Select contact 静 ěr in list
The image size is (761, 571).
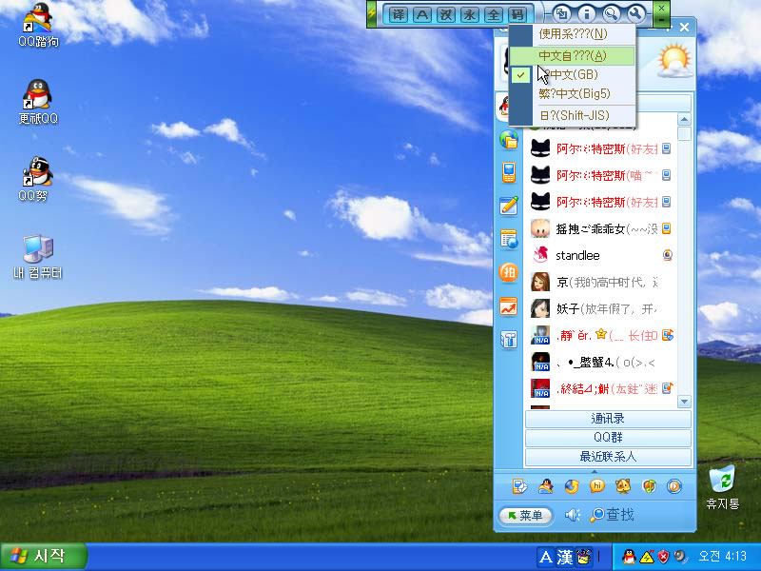coord(601,336)
